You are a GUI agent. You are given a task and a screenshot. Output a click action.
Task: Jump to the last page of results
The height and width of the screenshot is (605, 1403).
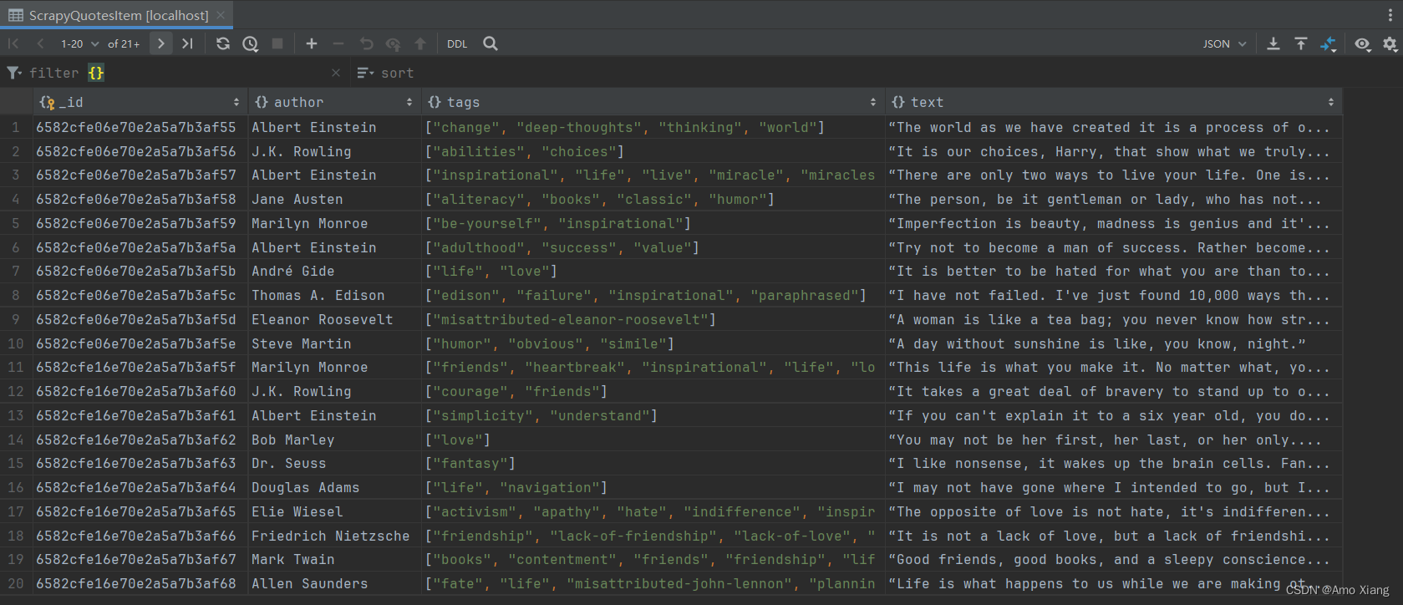point(187,43)
